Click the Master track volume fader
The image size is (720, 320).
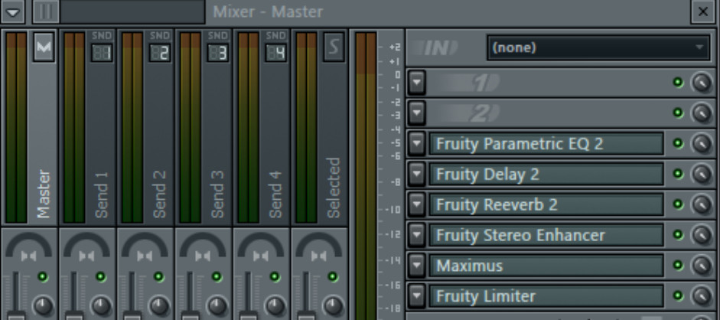point(17,316)
